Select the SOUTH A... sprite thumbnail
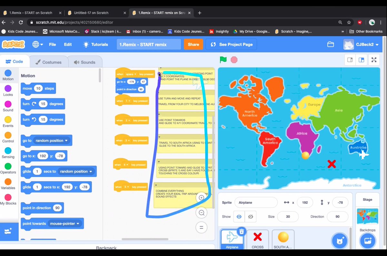This screenshot has height=256, width=387. 283,240
